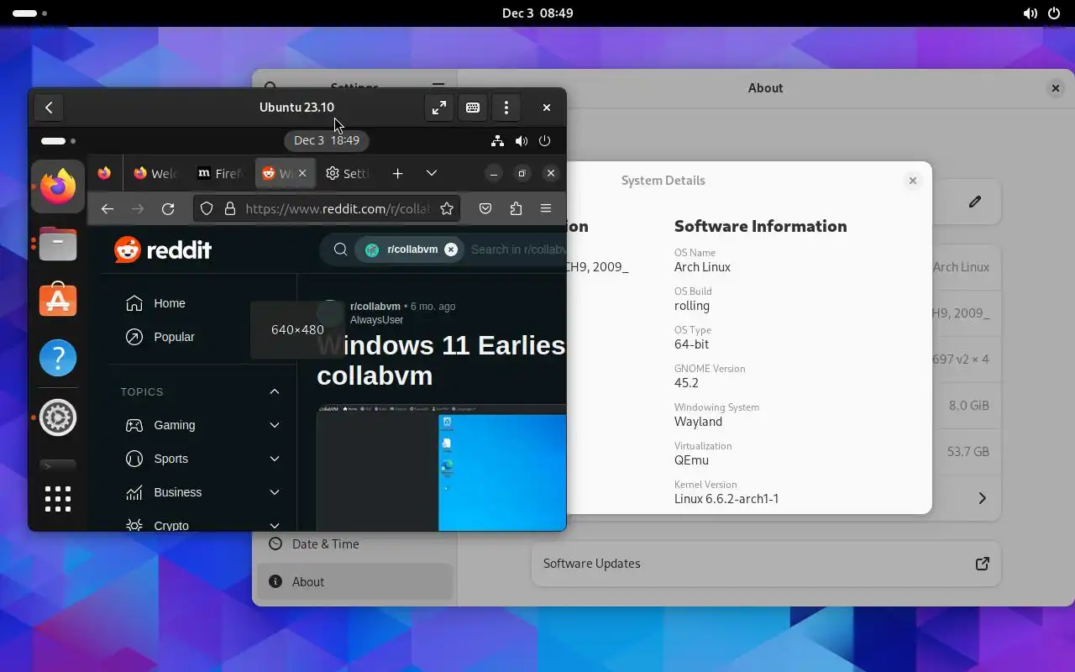Screen dimensions: 1075x672
Task: Click the reddit search magnifier icon
Action: point(340,249)
